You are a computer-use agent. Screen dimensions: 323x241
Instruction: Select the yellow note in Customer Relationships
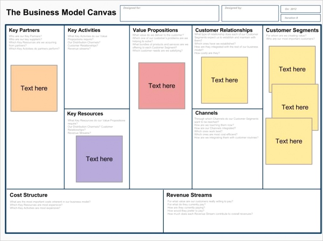pos(224,80)
